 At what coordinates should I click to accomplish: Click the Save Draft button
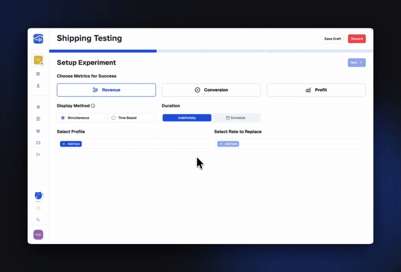click(x=332, y=39)
